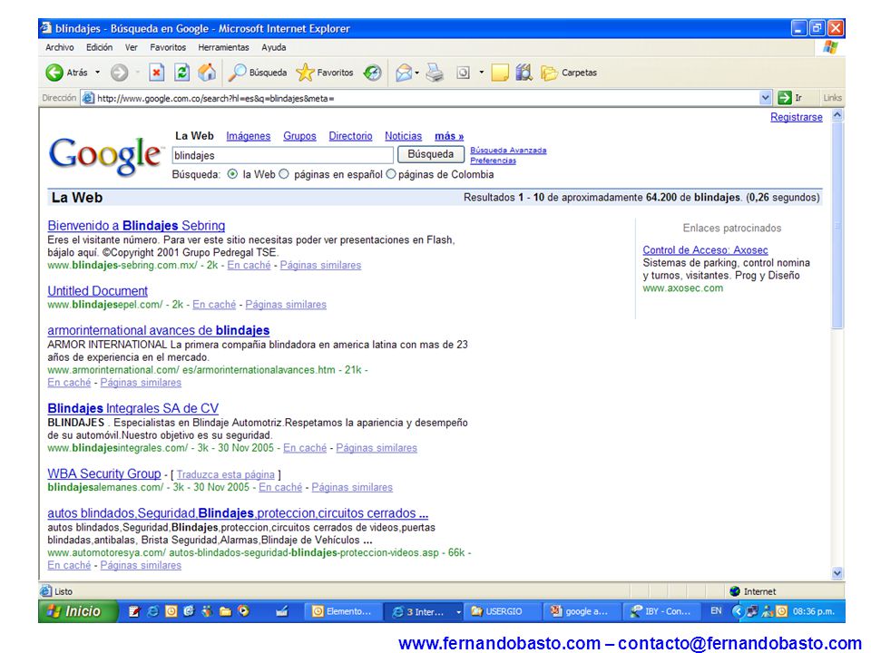Open the Directorio tab link
Image resolution: width=871 pixels, height=653 pixels.
(x=350, y=136)
